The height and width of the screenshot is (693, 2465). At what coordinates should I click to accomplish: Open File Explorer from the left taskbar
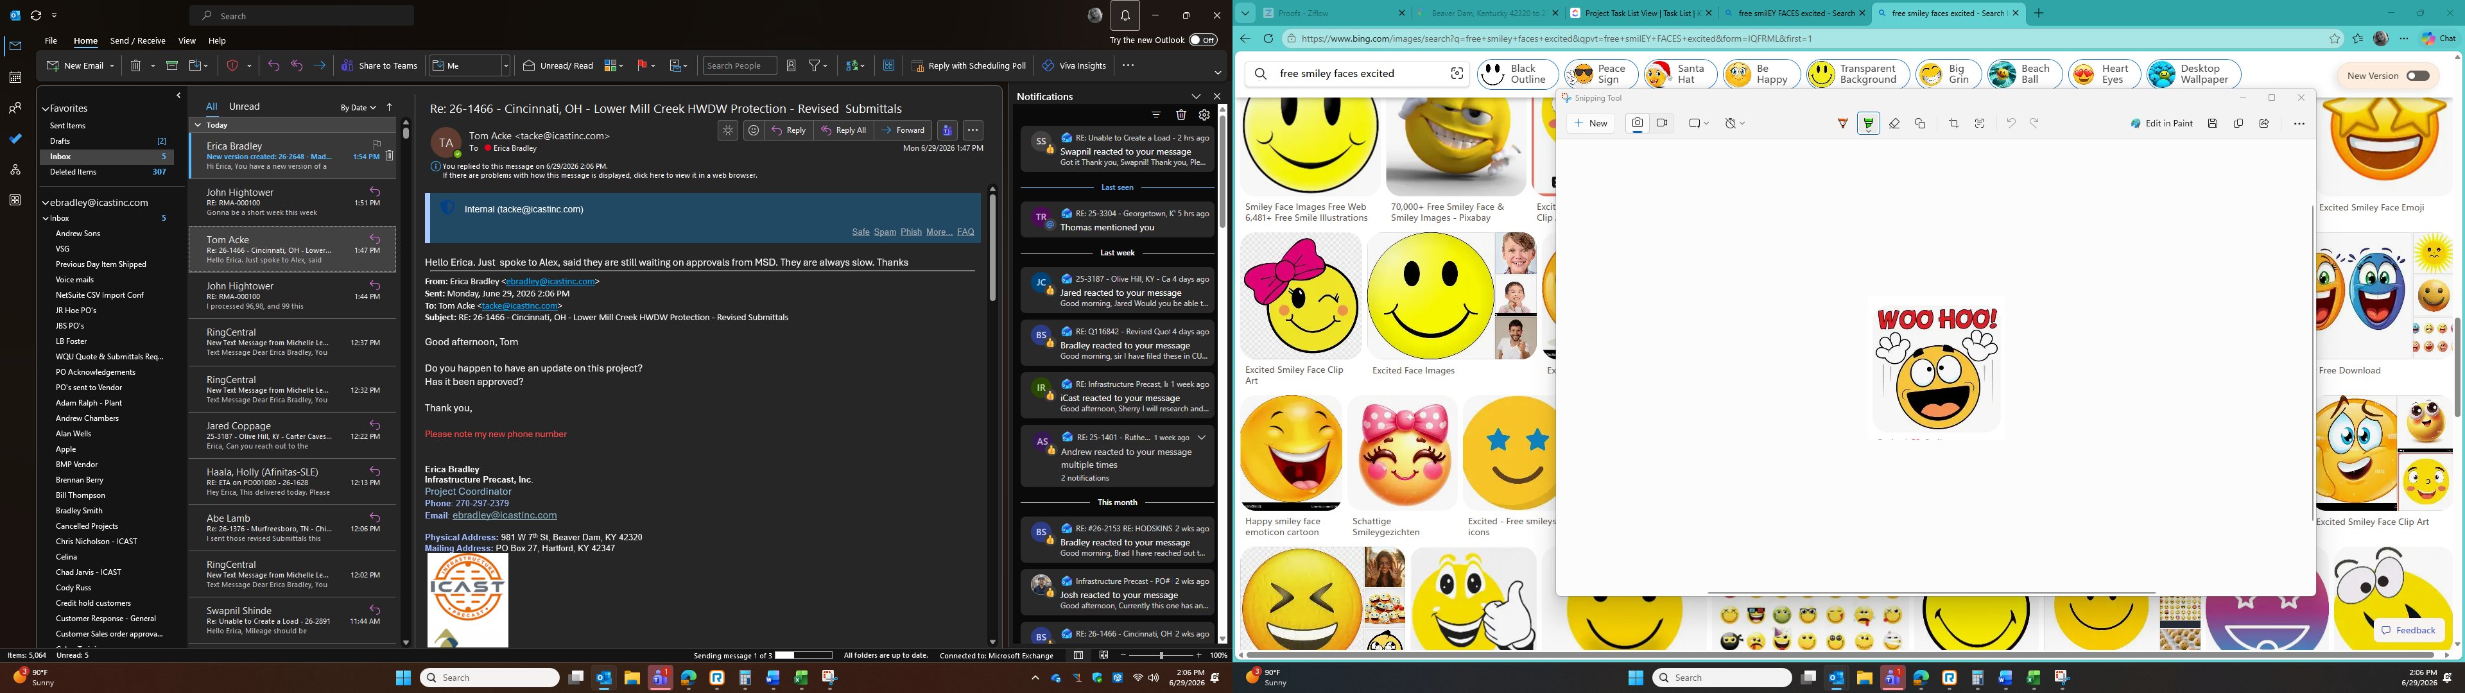632,678
